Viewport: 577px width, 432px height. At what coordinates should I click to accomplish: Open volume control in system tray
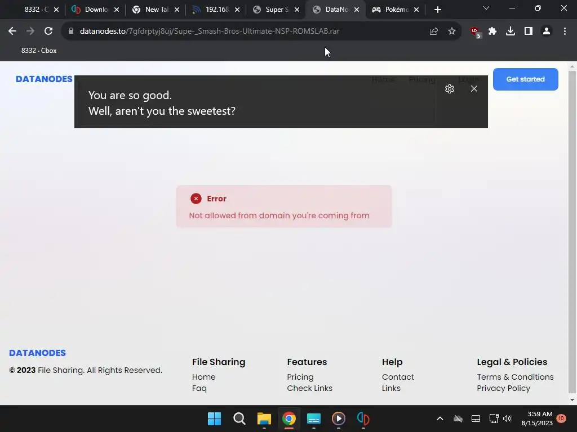click(x=507, y=418)
